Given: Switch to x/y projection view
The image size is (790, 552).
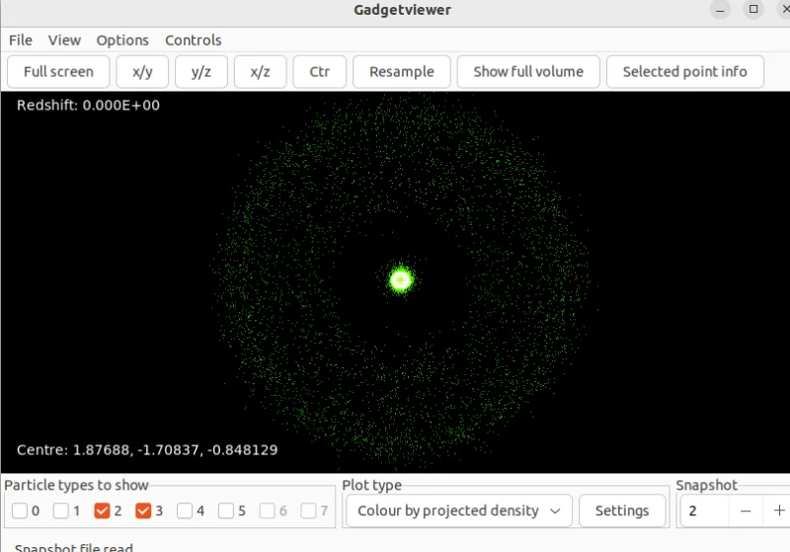Looking at the screenshot, I should click(142, 71).
